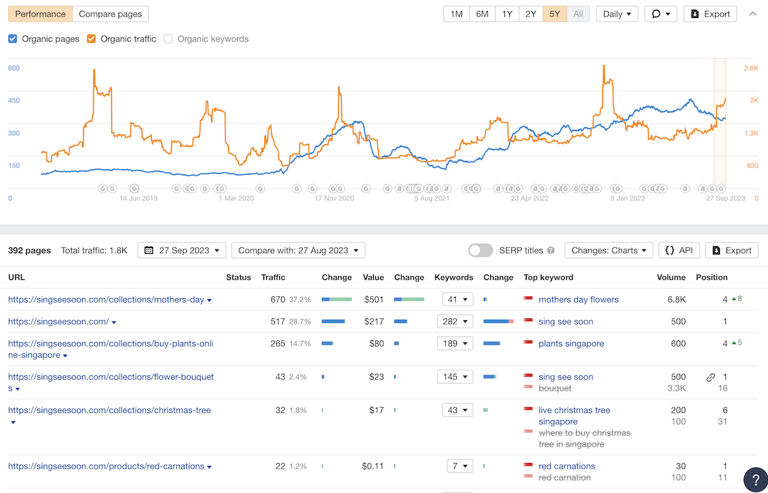Image resolution: width=768 pixels, height=493 pixels.
Task: Click the Singapore flag next to mothers day flowers
Action: [528, 299]
